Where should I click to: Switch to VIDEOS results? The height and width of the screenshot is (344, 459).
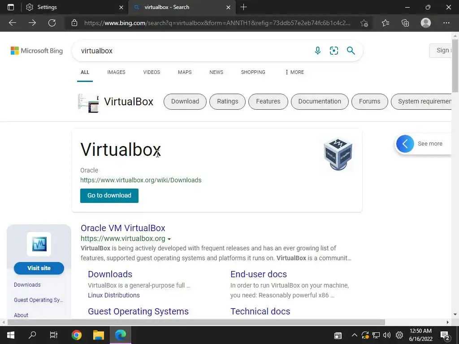[x=152, y=72]
